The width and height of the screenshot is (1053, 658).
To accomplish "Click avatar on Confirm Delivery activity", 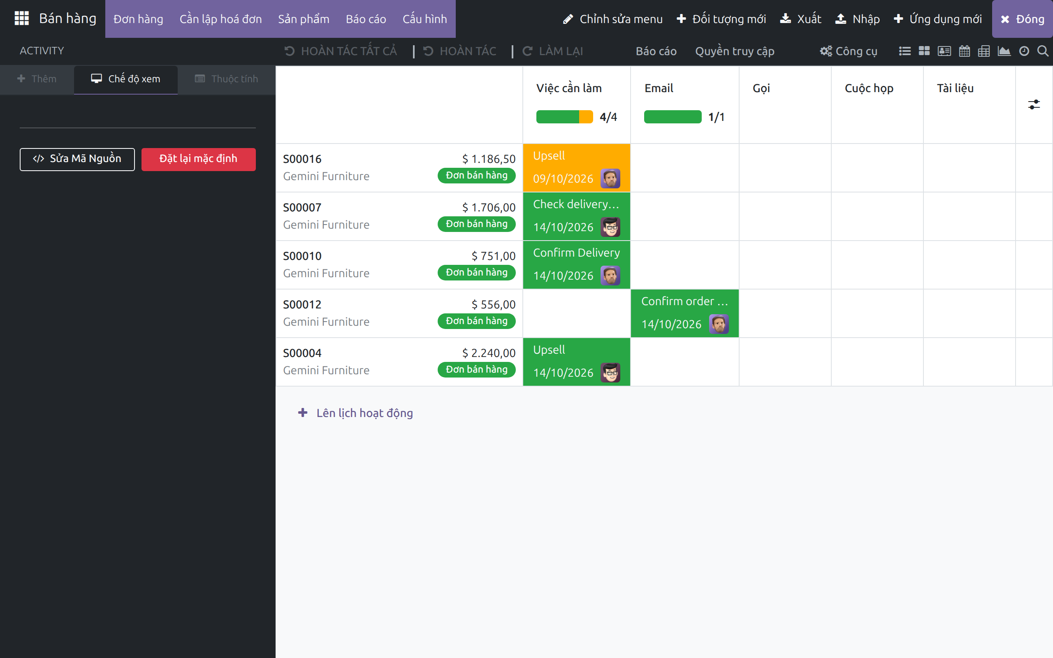I will (x=610, y=276).
